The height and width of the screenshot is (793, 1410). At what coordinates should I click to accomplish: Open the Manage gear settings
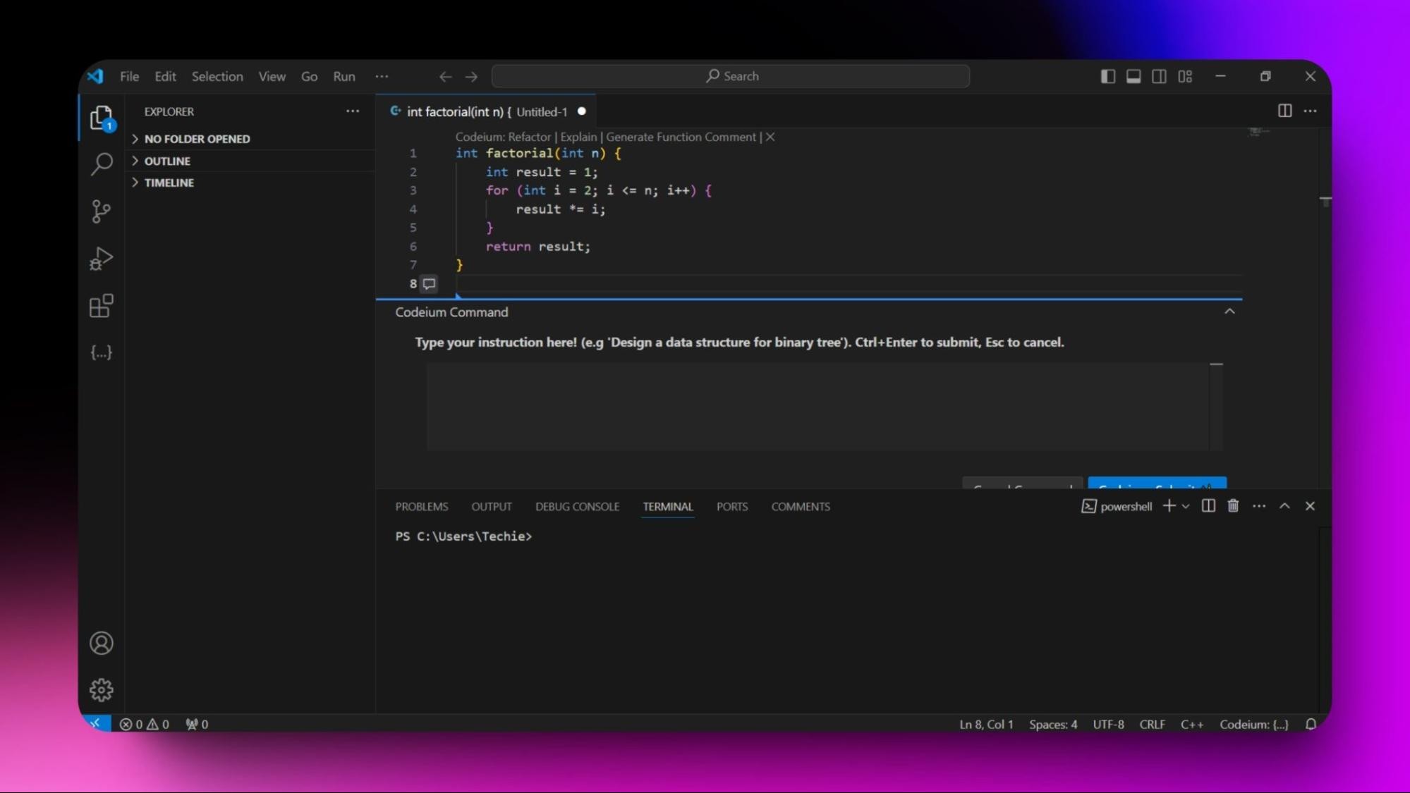click(x=102, y=689)
